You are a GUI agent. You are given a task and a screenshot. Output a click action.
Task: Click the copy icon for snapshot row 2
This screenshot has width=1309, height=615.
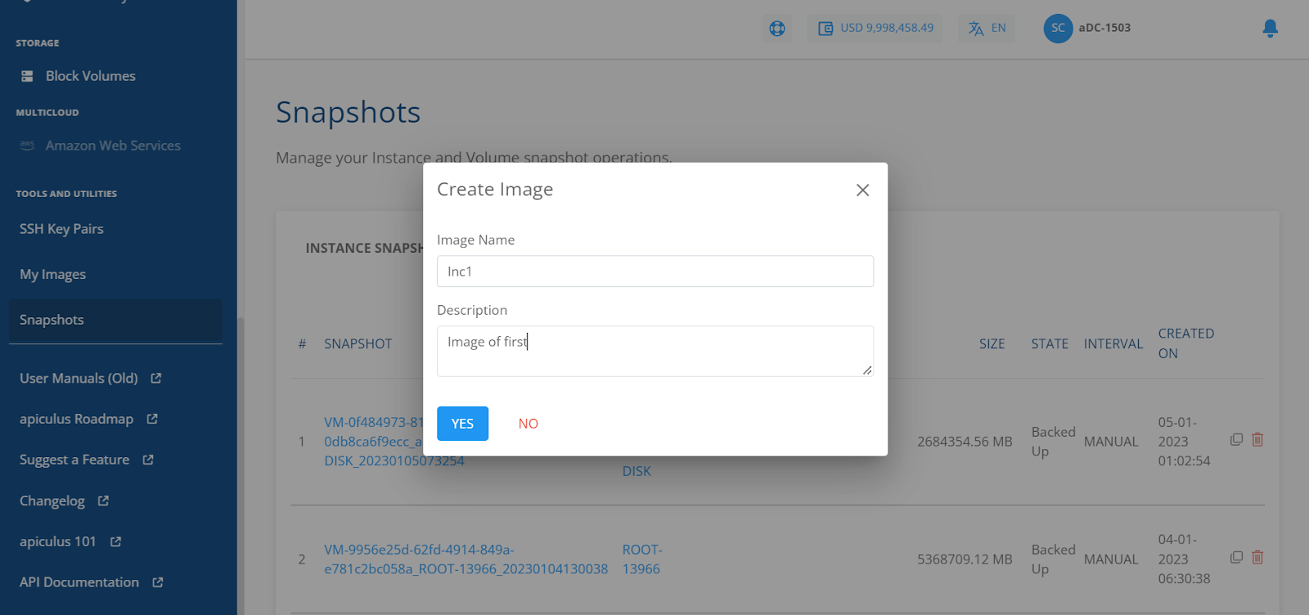[1236, 558]
